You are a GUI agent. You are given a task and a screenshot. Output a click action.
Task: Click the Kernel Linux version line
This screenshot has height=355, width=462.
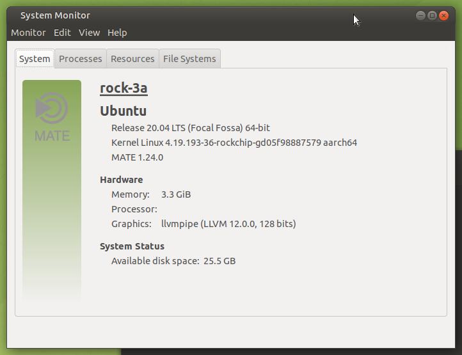tap(234, 143)
